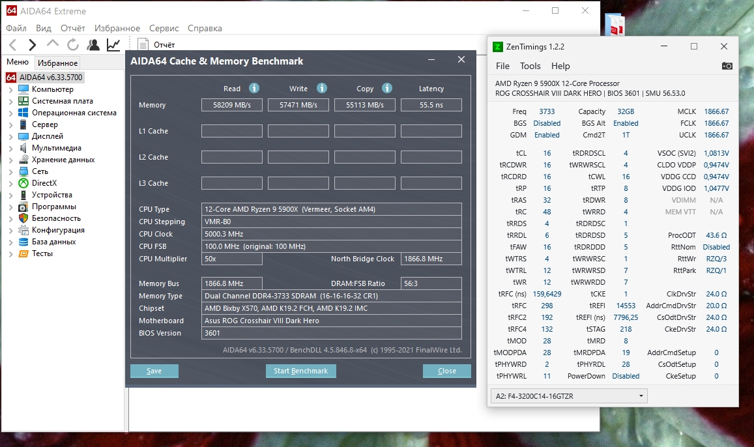Take screenshot with ZenTimings camera icon

point(727,66)
